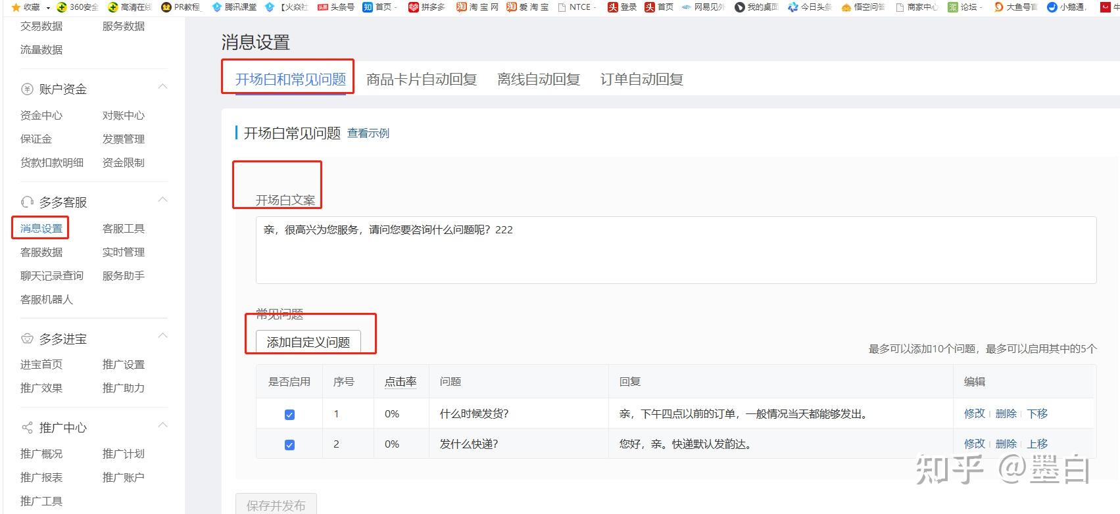Open 实时管理 in the sidebar
Screen dimensions: 1120x514
pos(124,252)
